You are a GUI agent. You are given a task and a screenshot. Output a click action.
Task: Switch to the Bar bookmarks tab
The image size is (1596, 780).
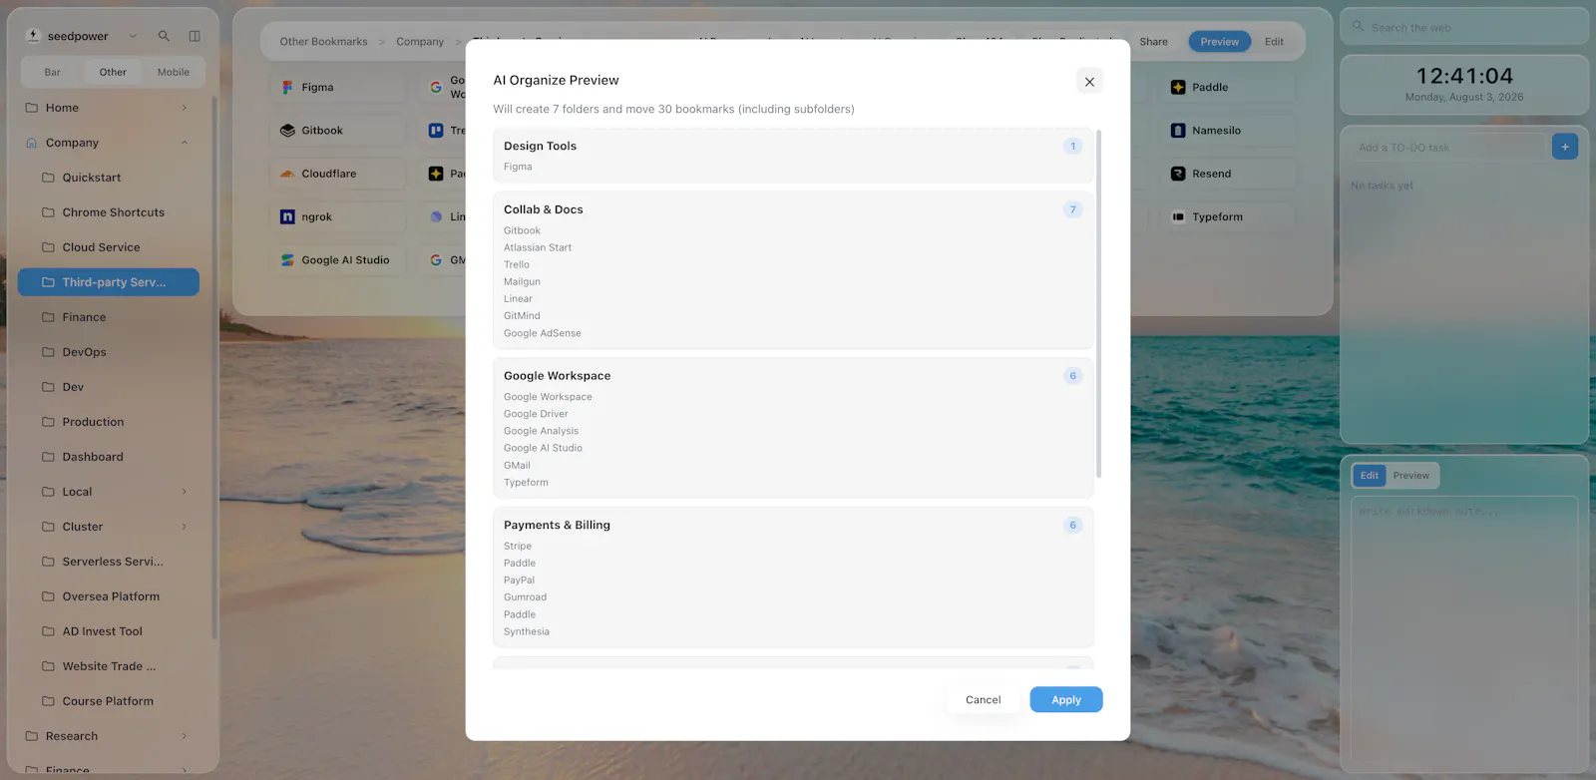[x=52, y=72]
